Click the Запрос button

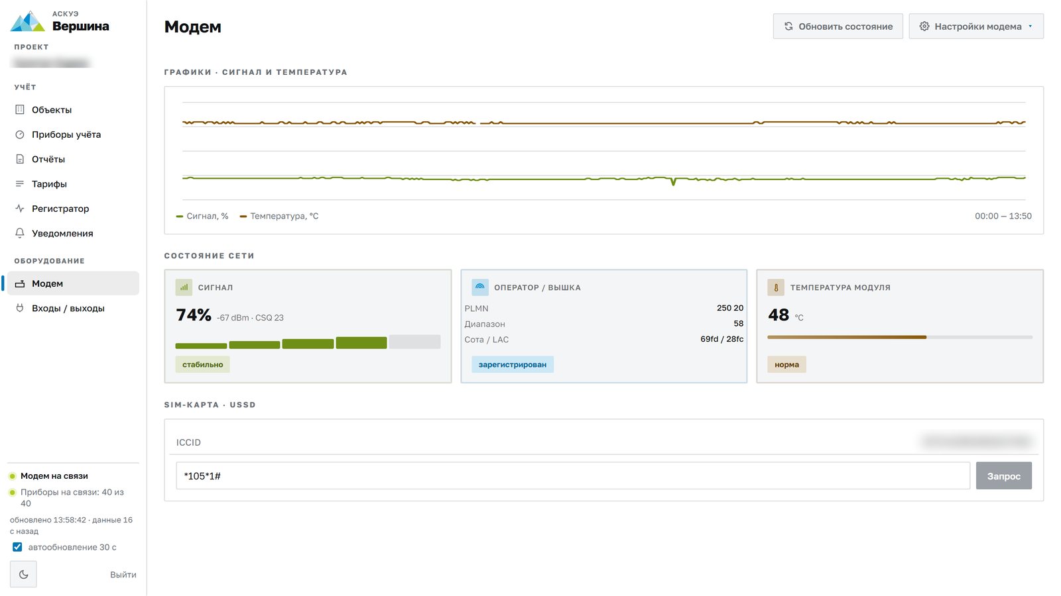click(x=1003, y=475)
